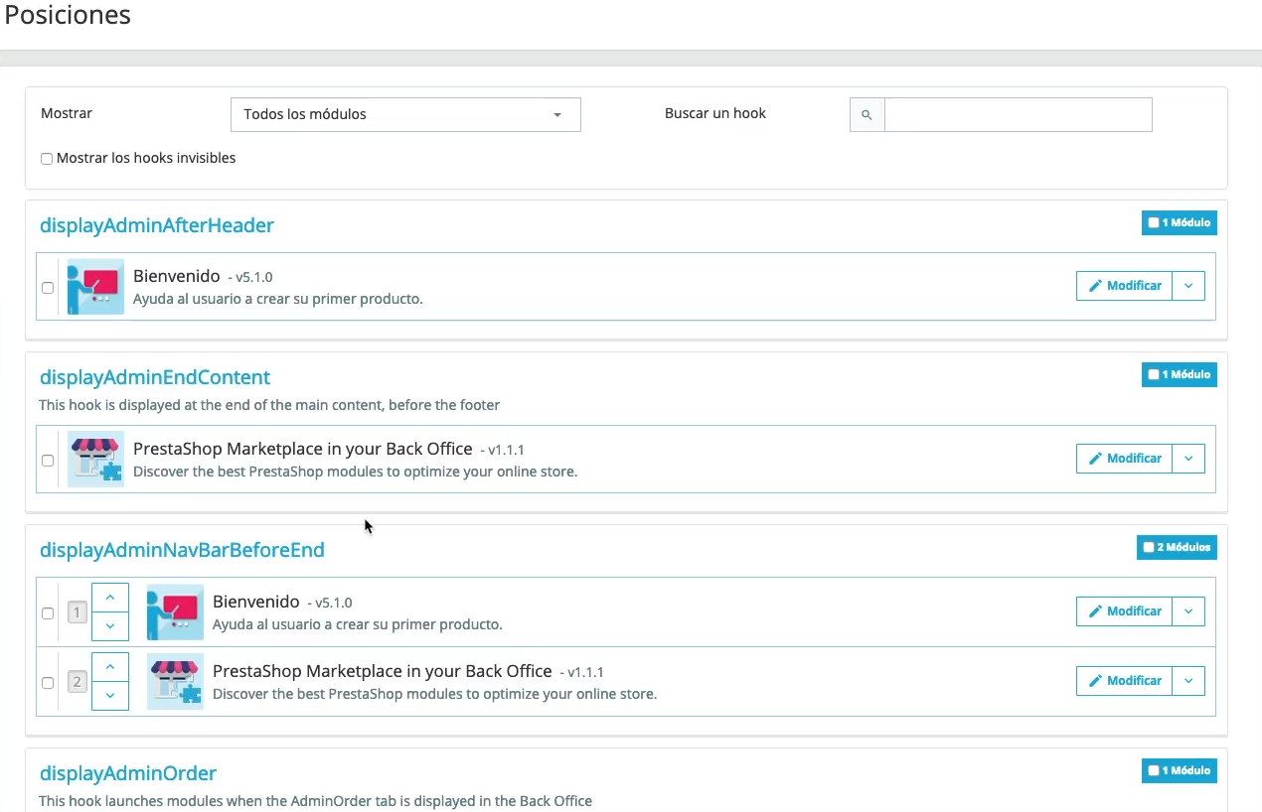Viewport: 1262px width, 812px height.
Task: Click Modificar for Marketplace in displayAdminNavBarBeforeEnd
Action: pyautogui.click(x=1124, y=681)
